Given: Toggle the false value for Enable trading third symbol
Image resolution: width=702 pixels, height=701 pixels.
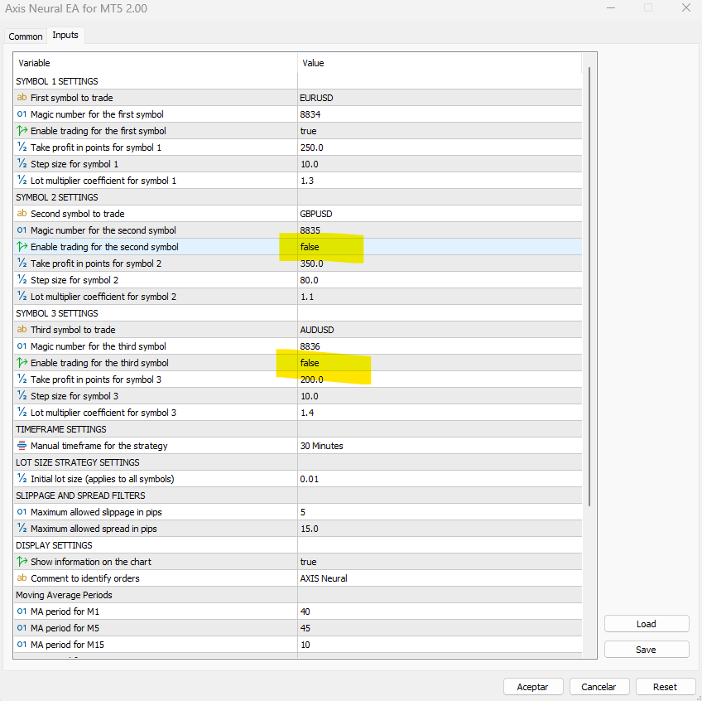Looking at the screenshot, I should coord(310,363).
